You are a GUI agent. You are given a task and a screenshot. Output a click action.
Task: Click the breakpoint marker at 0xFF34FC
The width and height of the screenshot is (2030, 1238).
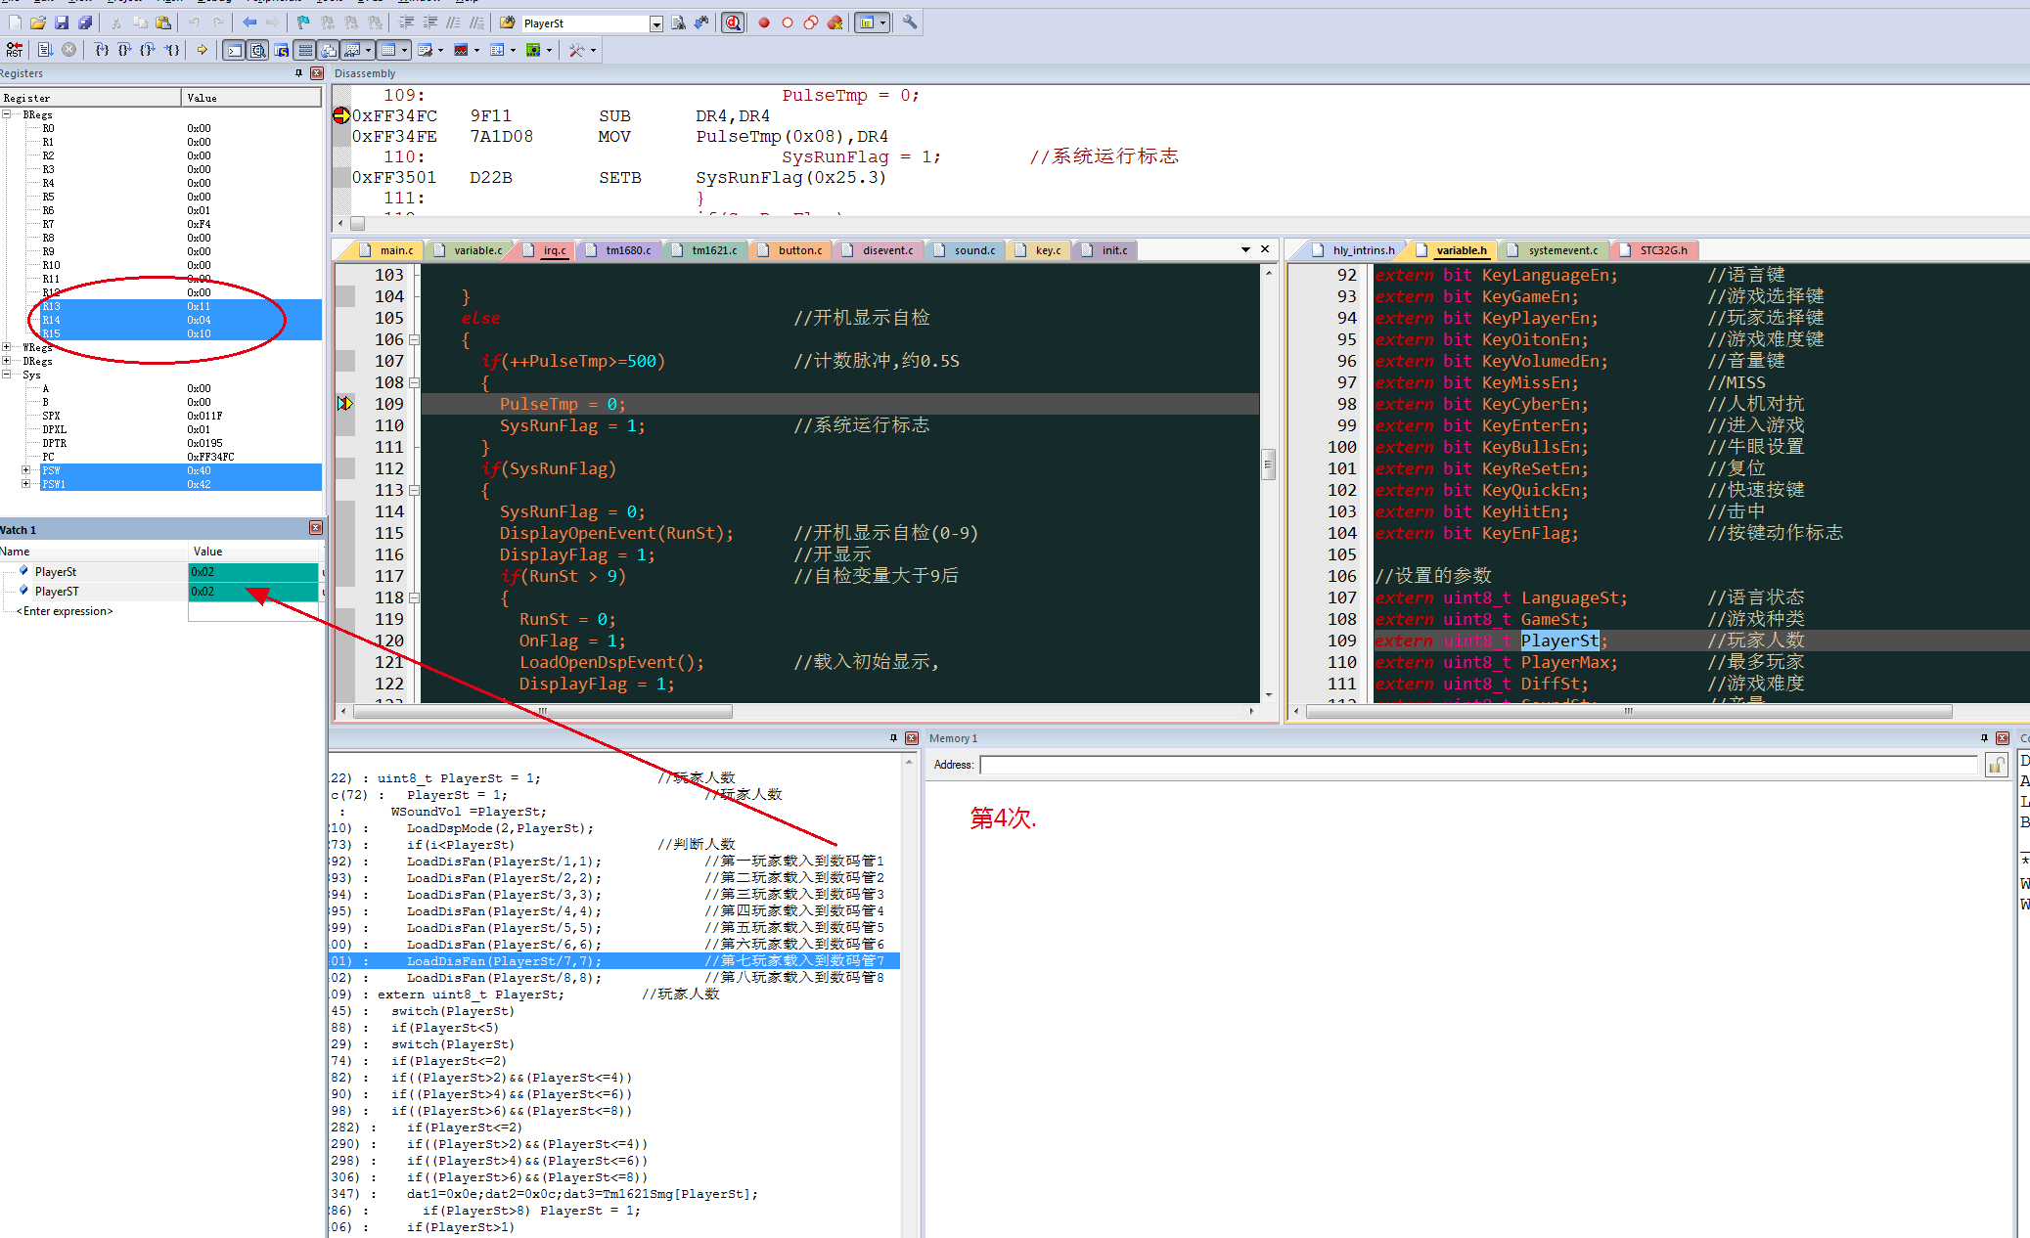[341, 115]
